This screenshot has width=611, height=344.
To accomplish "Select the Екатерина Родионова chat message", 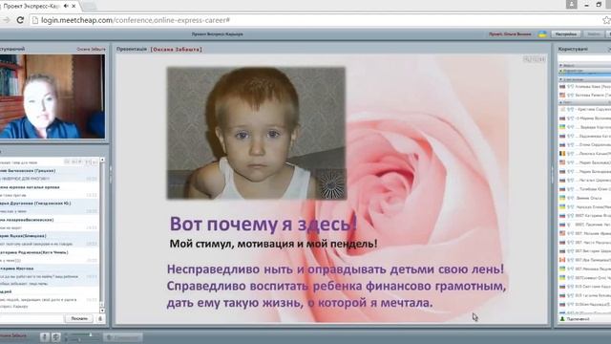I will [49, 256].
